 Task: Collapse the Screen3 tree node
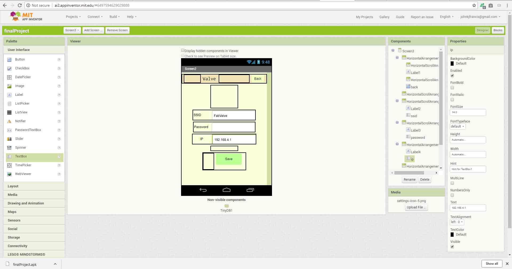click(x=393, y=50)
